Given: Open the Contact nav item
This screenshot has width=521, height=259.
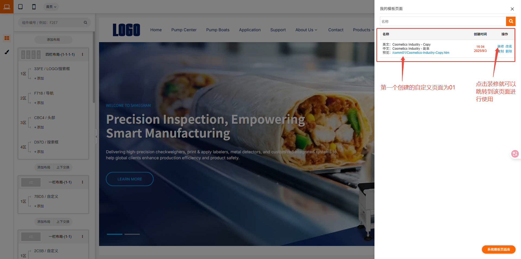Looking at the screenshot, I should [336, 30].
